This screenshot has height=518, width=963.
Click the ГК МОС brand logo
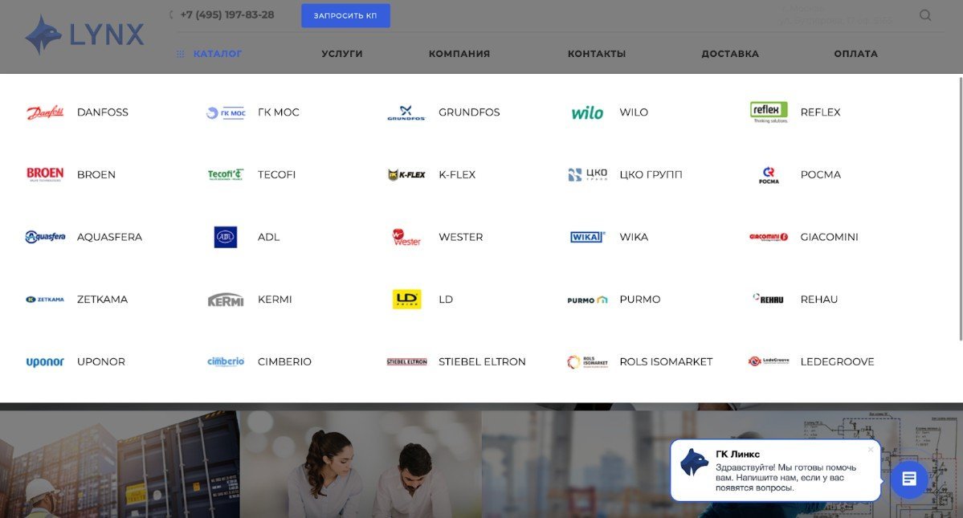[226, 113]
